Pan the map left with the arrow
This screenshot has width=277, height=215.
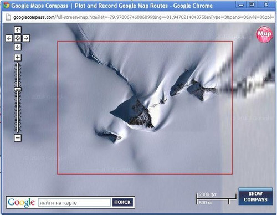(9, 38)
